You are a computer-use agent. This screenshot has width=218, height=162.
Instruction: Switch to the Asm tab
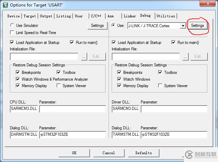113,16
